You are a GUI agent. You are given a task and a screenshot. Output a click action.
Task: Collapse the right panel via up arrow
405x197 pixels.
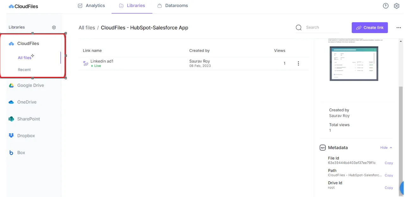pyautogui.click(x=390, y=148)
